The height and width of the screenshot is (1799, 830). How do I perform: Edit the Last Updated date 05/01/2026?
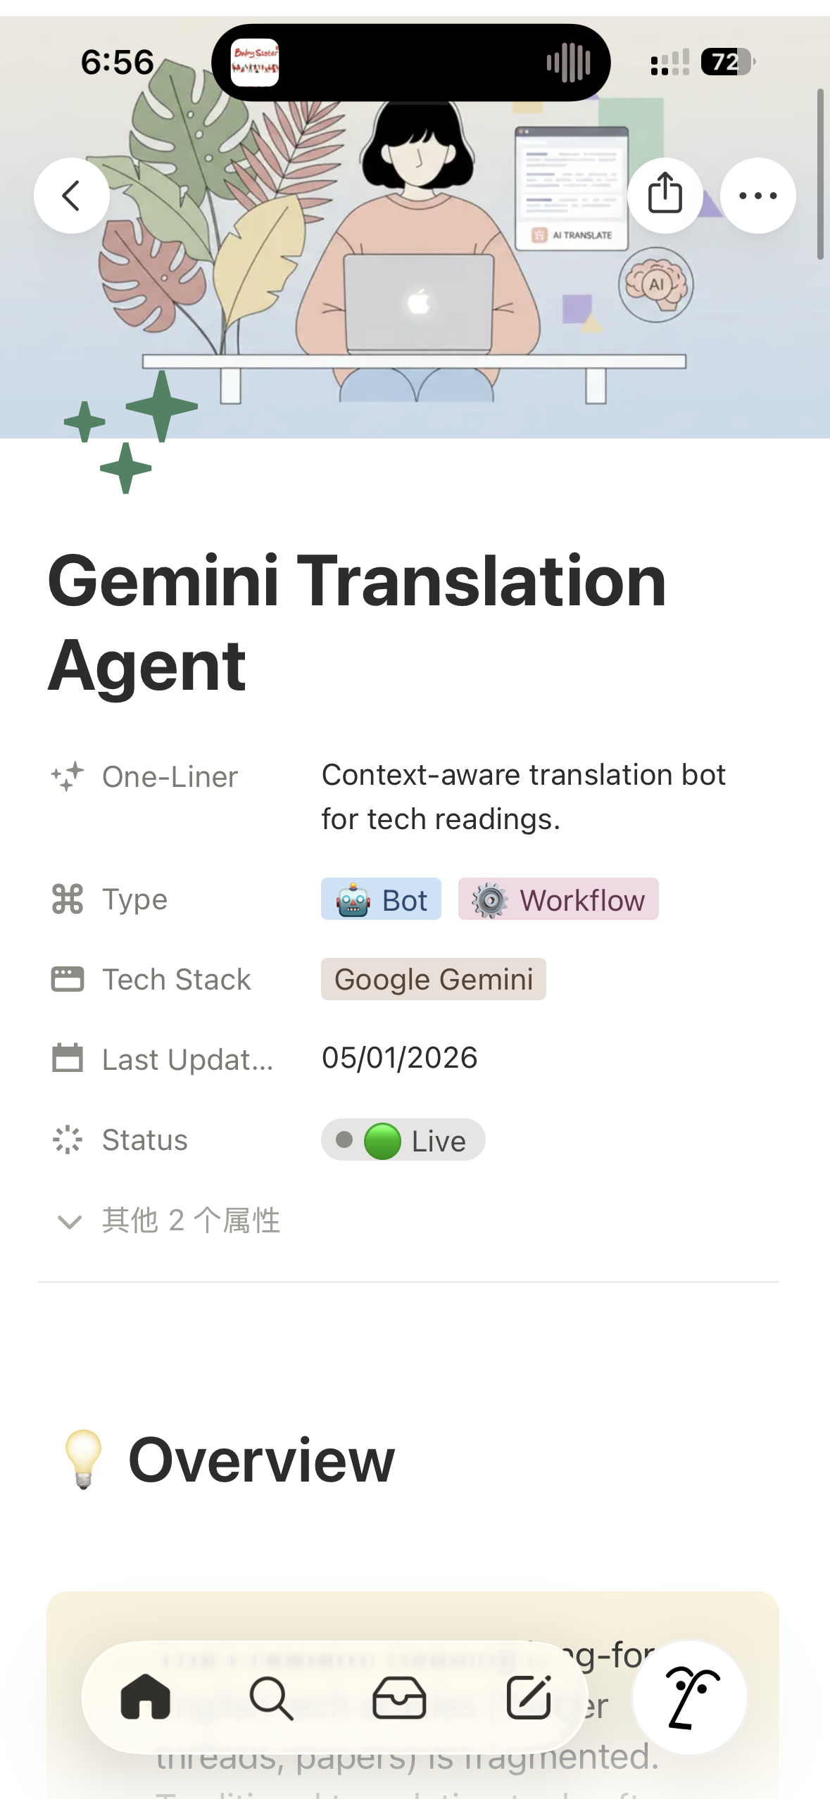click(x=399, y=1058)
